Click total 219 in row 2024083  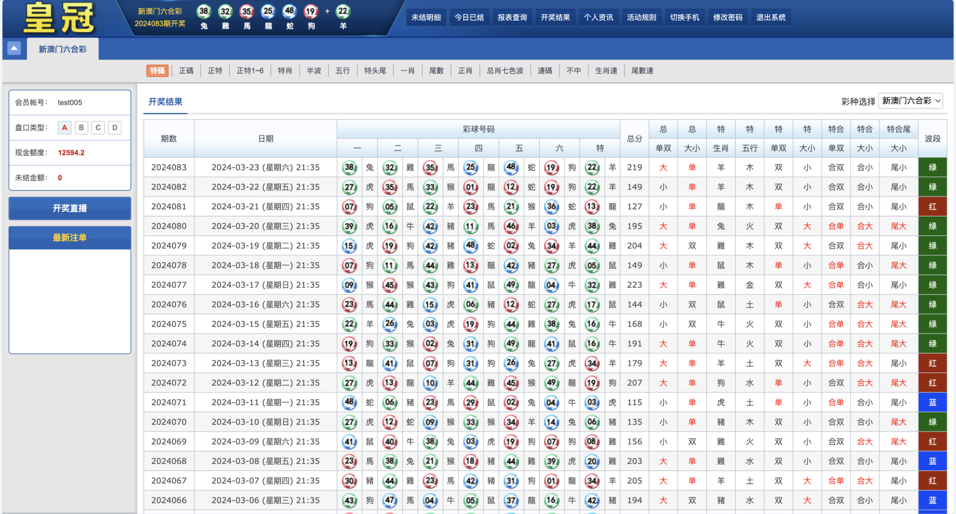634,168
